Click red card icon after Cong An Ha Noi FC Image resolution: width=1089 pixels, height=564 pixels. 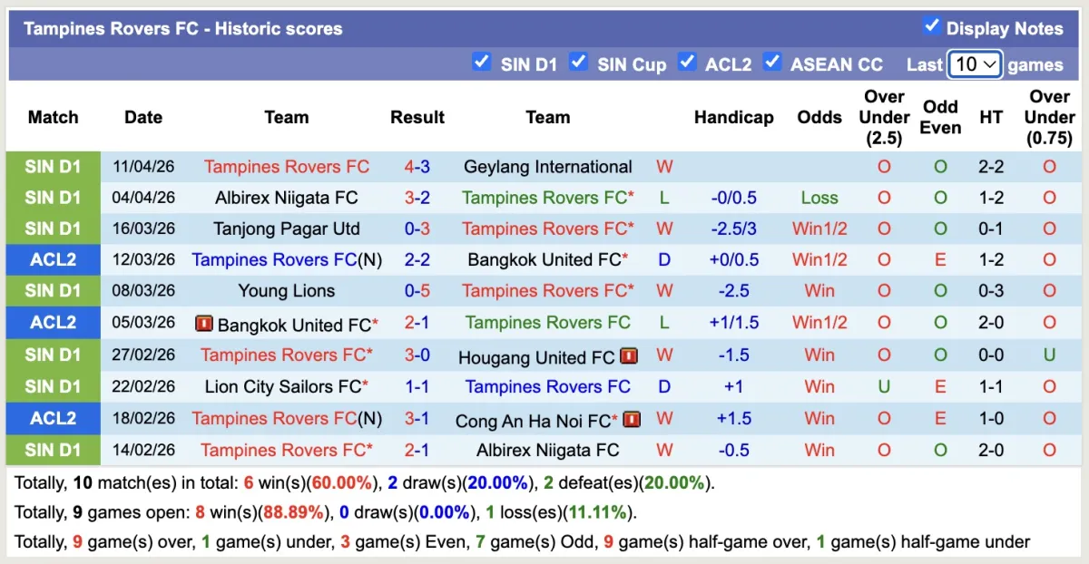(633, 420)
